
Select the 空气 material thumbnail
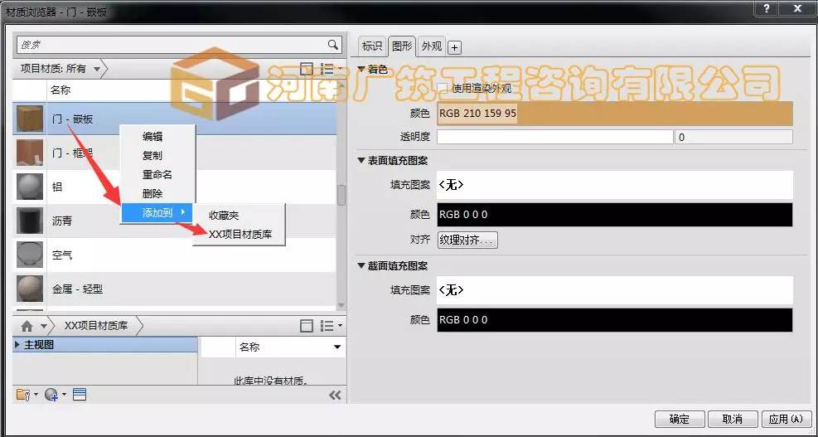(x=30, y=255)
